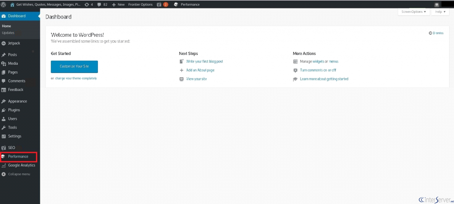Collapse the sidebar with Collapse menu
454x204 pixels.
(16, 174)
